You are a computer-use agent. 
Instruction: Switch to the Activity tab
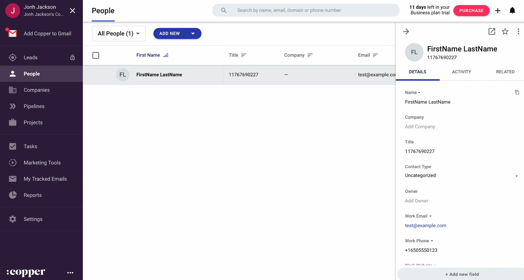point(461,72)
